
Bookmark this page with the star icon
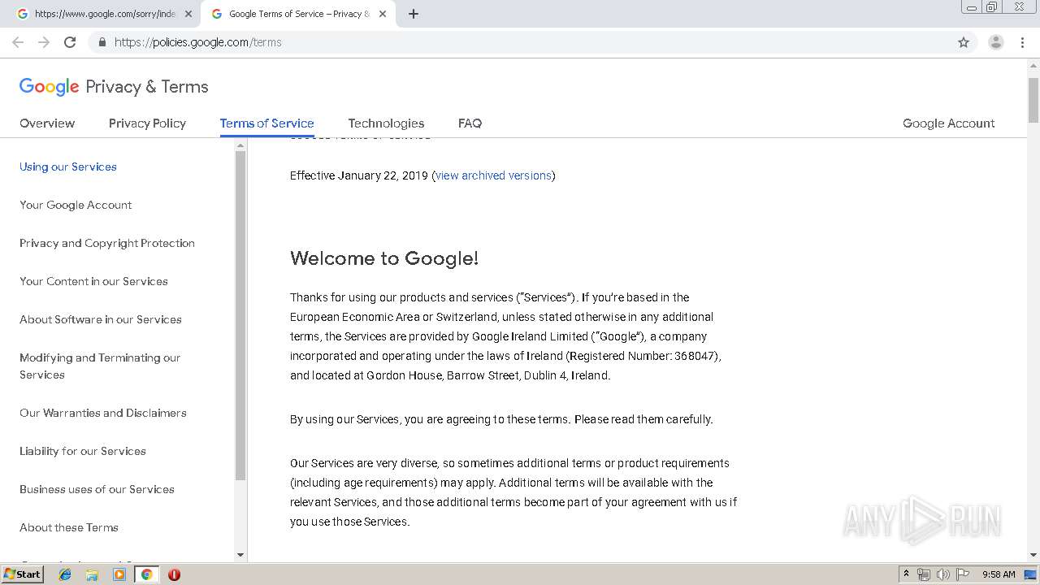(964, 42)
